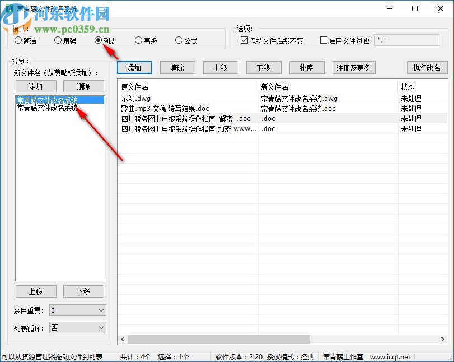The width and height of the screenshot is (454, 362).
Task: Uncheck 保持文件后缀不变 option
Action: (245, 39)
